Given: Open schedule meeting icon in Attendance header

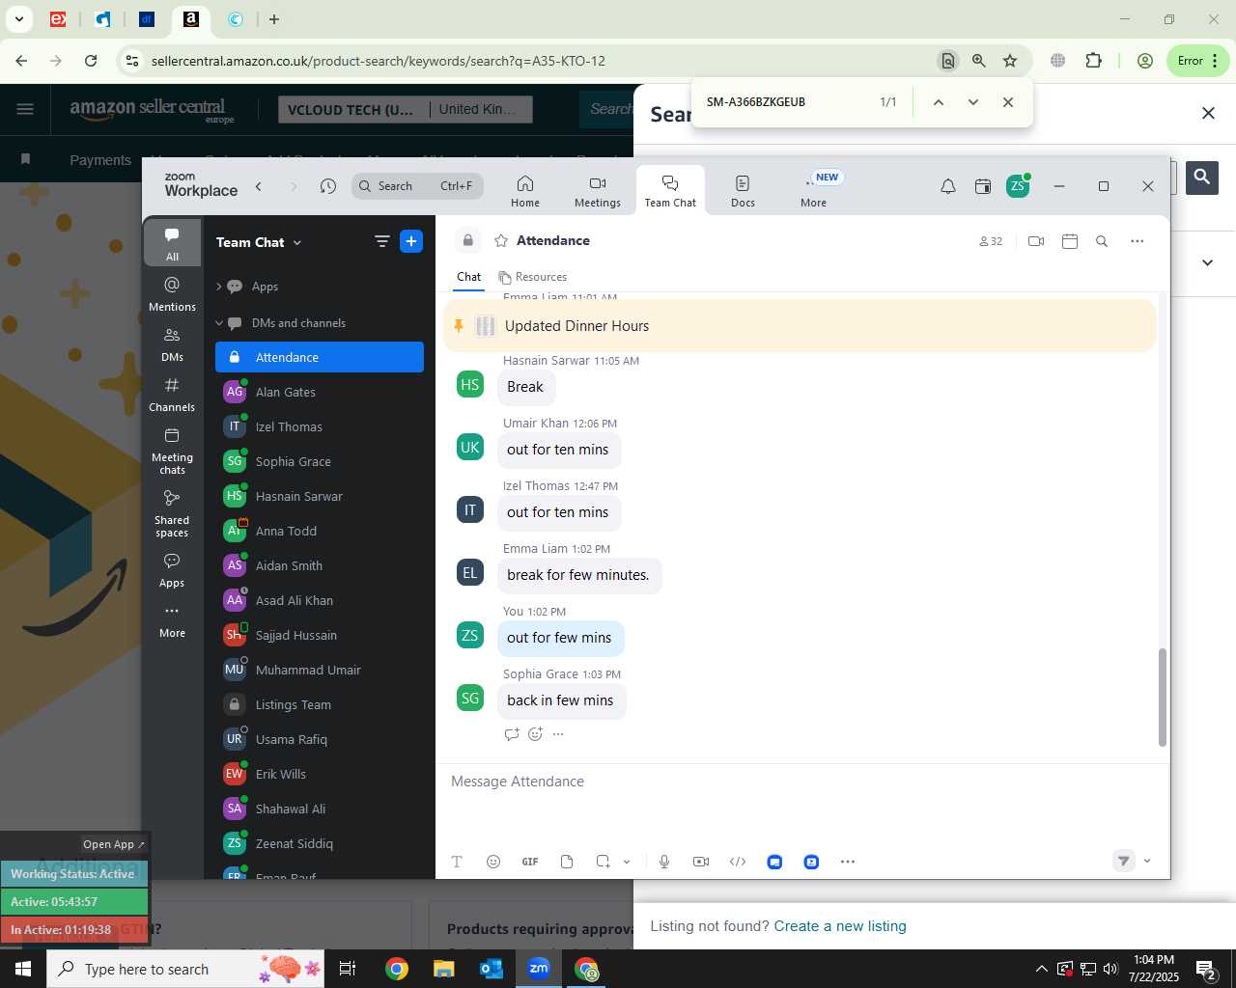Looking at the screenshot, I should point(1070,241).
